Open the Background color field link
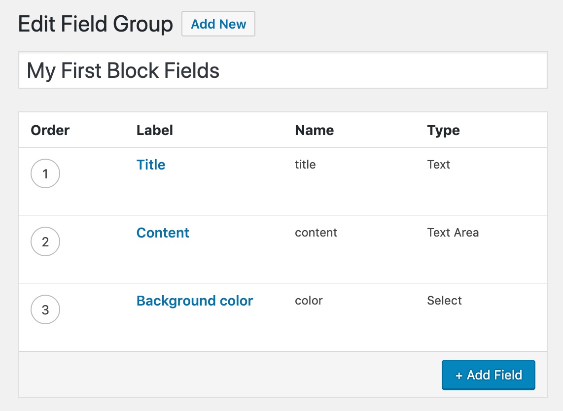This screenshot has width=563, height=411. tap(195, 301)
